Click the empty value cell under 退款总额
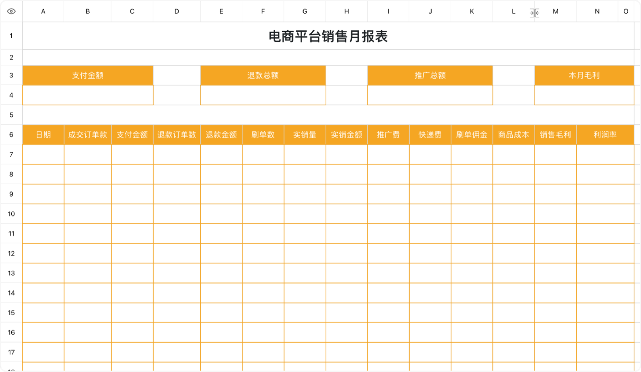This screenshot has width=641, height=372. click(x=263, y=95)
